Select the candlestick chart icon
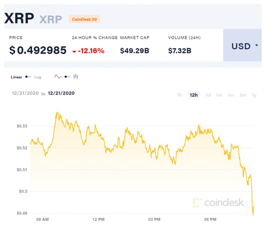Viewport: 266px width, 239px height. [76, 77]
